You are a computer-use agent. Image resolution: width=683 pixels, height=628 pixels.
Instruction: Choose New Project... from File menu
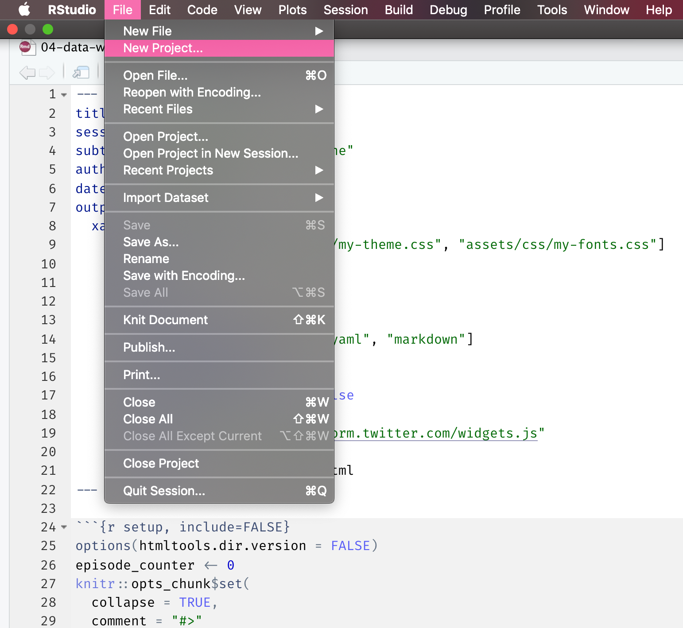pos(219,48)
